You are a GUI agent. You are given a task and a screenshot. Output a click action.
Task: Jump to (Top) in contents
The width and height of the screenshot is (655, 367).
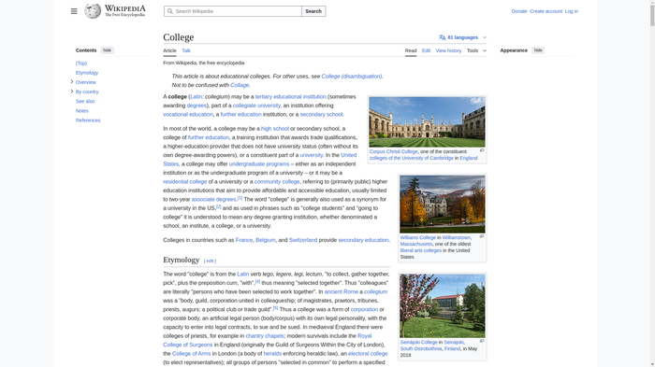81,64
